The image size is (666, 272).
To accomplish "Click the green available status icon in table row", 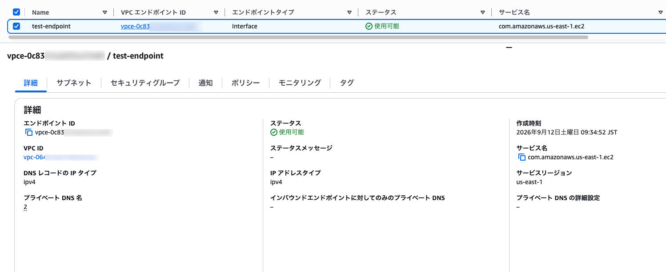I will 369,26.
